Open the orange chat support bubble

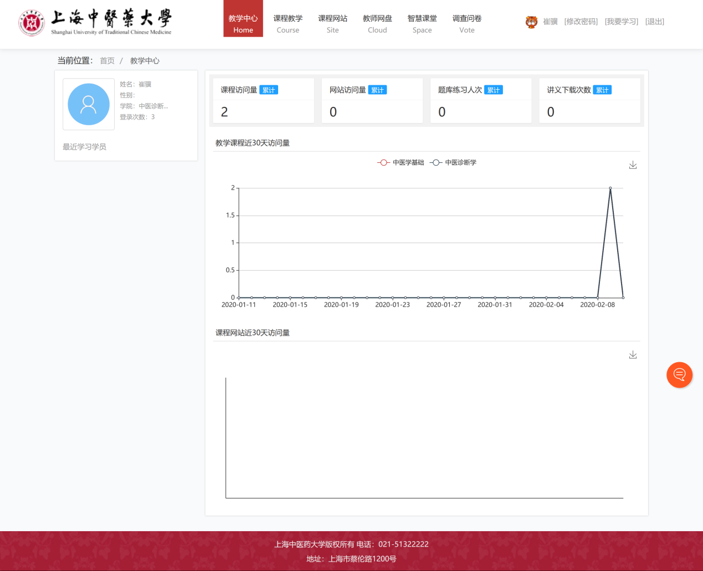679,375
